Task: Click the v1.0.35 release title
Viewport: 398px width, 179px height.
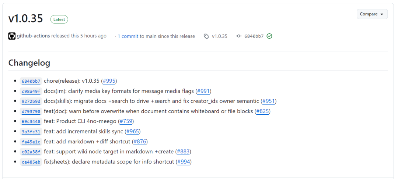Action: (x=26, y=19)
